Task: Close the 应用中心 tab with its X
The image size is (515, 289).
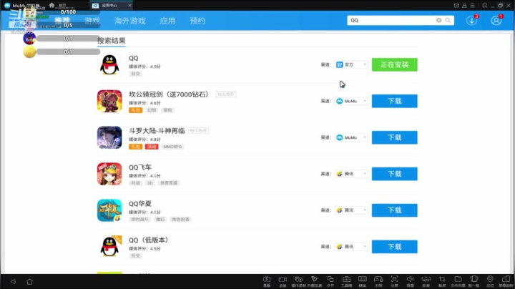Action: (129, 6)
